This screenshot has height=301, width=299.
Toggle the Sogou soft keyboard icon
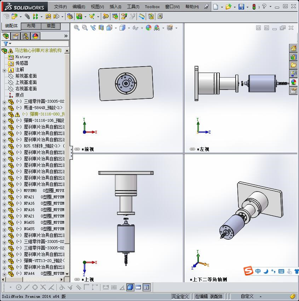281,271
